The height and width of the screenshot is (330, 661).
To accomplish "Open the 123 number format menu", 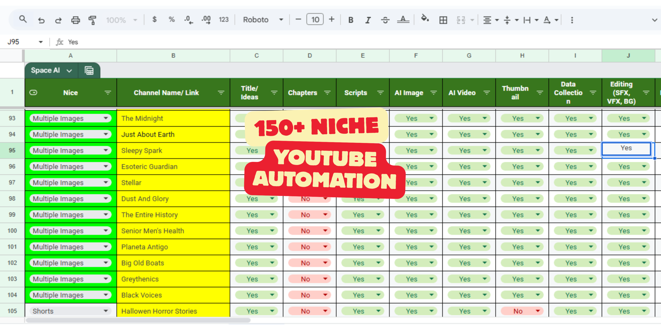I will pyautogui.click(x=224, y=20).
